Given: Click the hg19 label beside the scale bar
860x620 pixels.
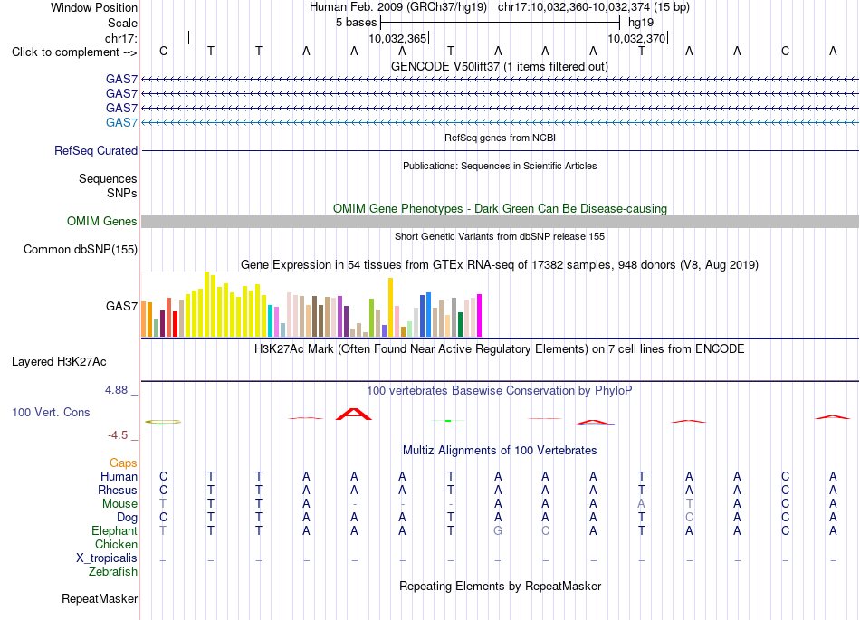Looking at the screenshot, I should [x=641, y=23].
